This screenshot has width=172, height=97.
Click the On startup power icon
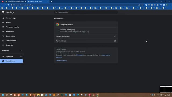click(x=3, y=45)
